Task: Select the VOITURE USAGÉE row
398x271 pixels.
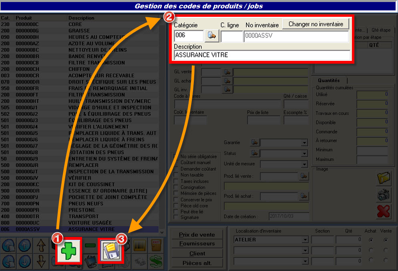Action: coord(79,223)
